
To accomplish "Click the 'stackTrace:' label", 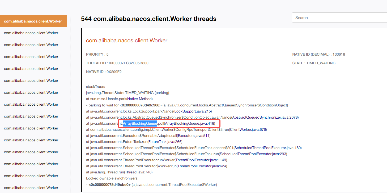I will coord(95,87).
